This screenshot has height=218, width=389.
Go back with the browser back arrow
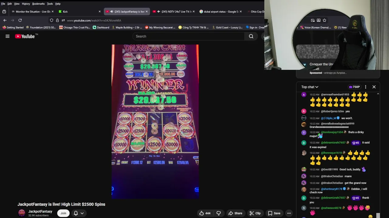click(5, 20)
